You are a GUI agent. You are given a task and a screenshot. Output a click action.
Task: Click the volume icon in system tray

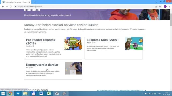(146, 94)
